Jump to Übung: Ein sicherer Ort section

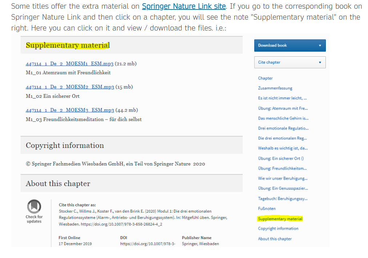click(281, 158)
